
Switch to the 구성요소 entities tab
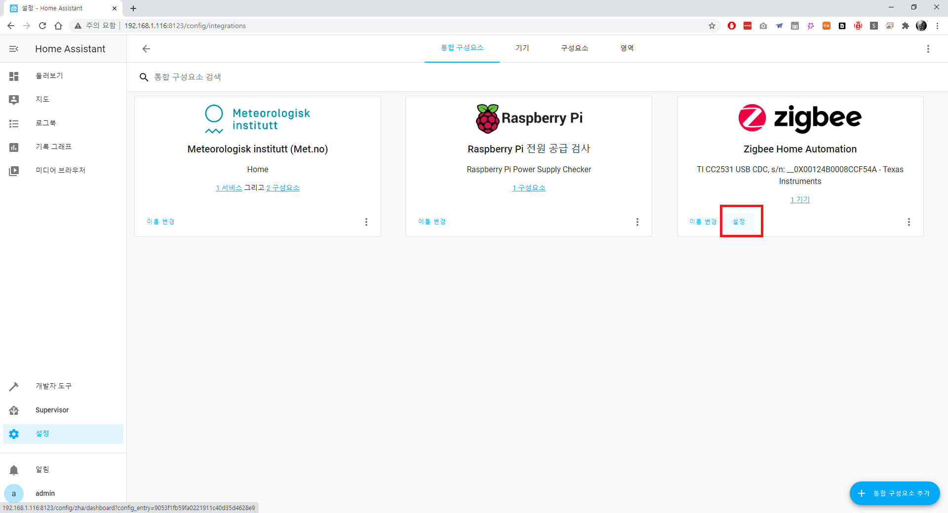[x=575, y=48]
